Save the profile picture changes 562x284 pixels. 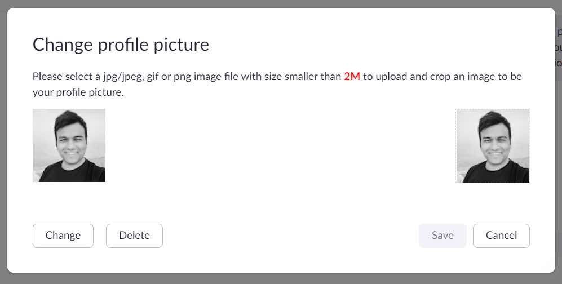442,236
